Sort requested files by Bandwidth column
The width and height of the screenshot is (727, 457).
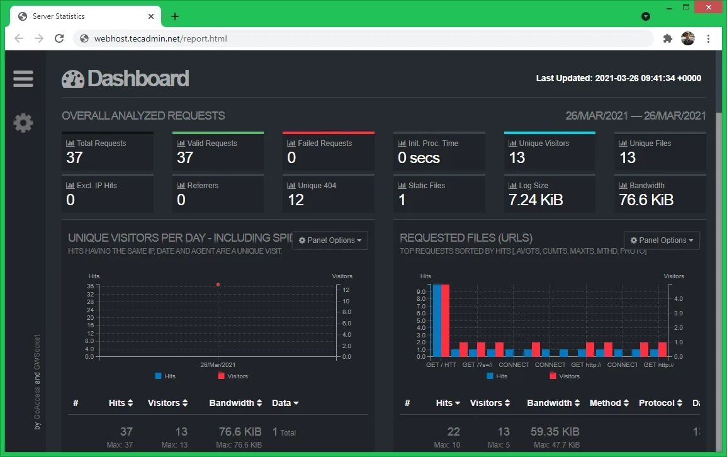pyautogui.click(x=554, y=403)
